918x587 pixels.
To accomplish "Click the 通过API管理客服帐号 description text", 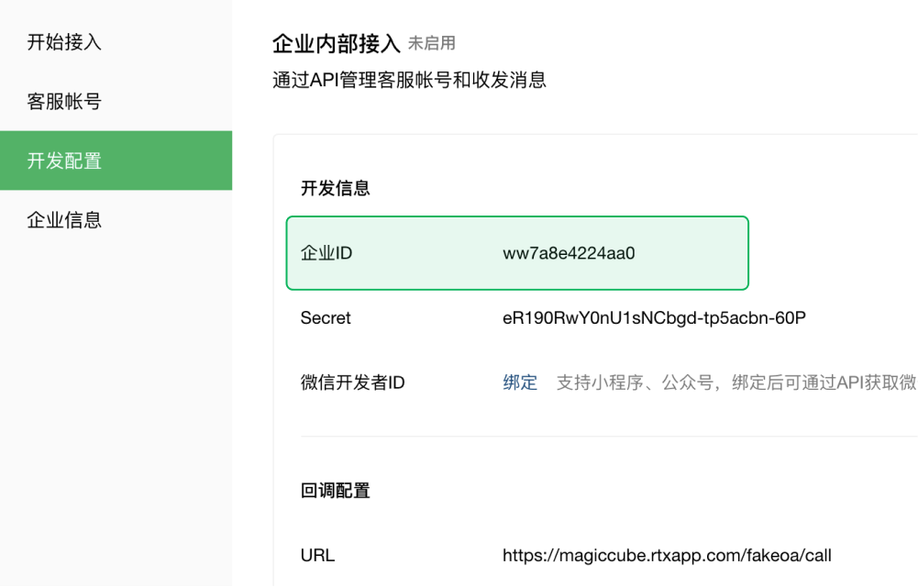I will 409,80.
